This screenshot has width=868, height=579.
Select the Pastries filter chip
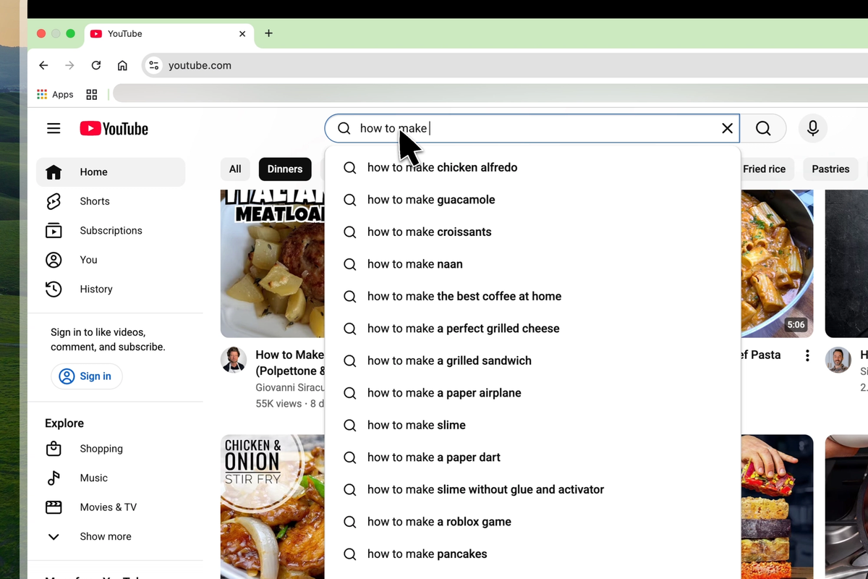830,169
